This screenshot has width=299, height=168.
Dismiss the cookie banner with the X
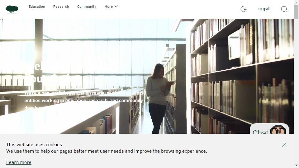(x=284, y=145)
